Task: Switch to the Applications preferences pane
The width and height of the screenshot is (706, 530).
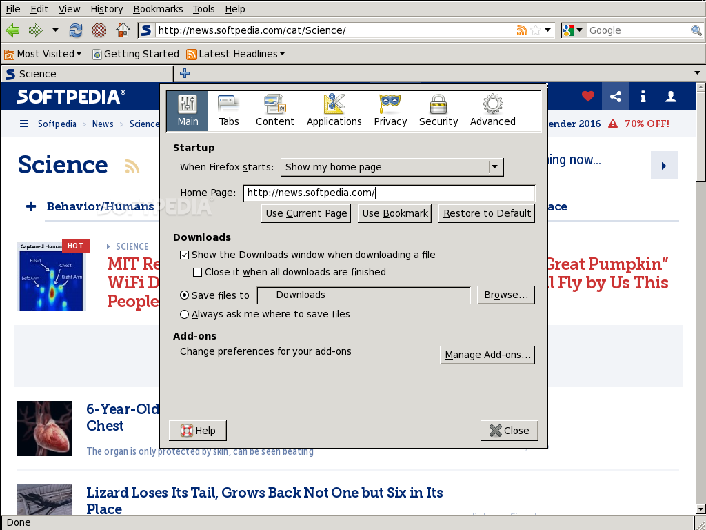Action: (x=334, y=111)
